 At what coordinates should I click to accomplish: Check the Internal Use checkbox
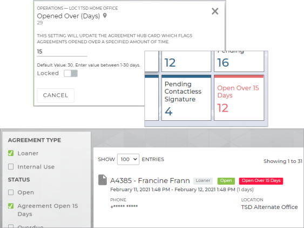[x=11, y=167]
